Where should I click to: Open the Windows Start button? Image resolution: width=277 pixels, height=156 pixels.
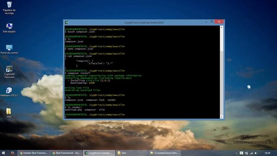tap(3, 153)
